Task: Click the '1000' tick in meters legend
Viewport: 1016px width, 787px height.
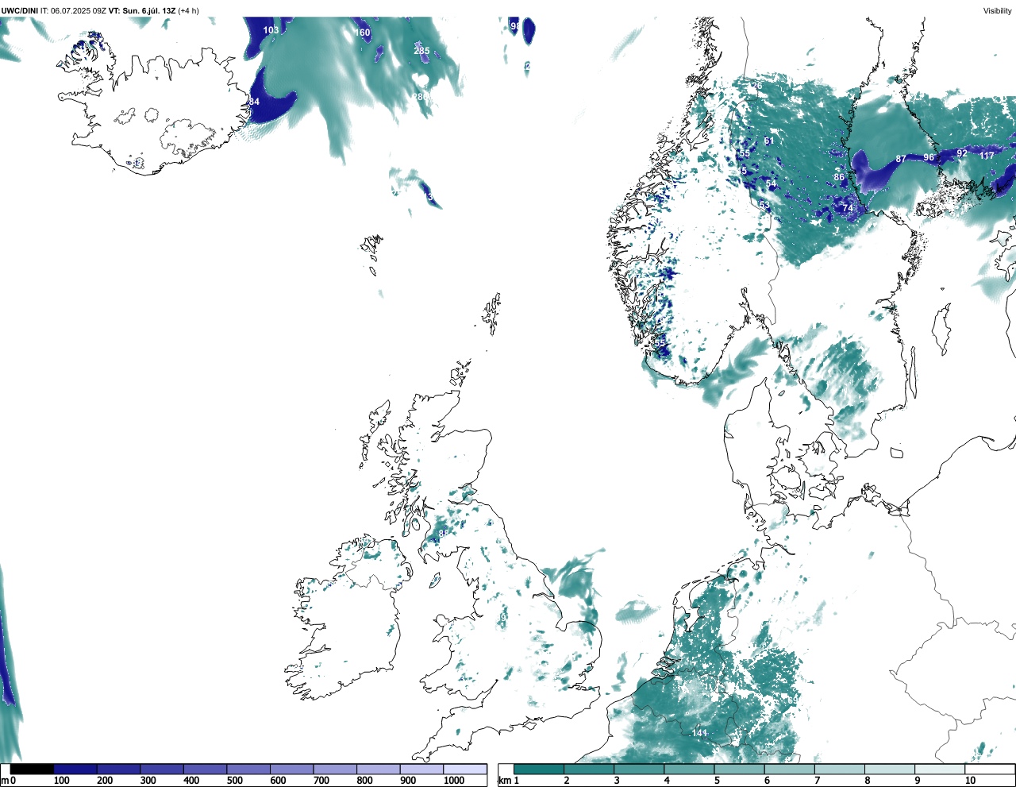Action: coord(454,781)
